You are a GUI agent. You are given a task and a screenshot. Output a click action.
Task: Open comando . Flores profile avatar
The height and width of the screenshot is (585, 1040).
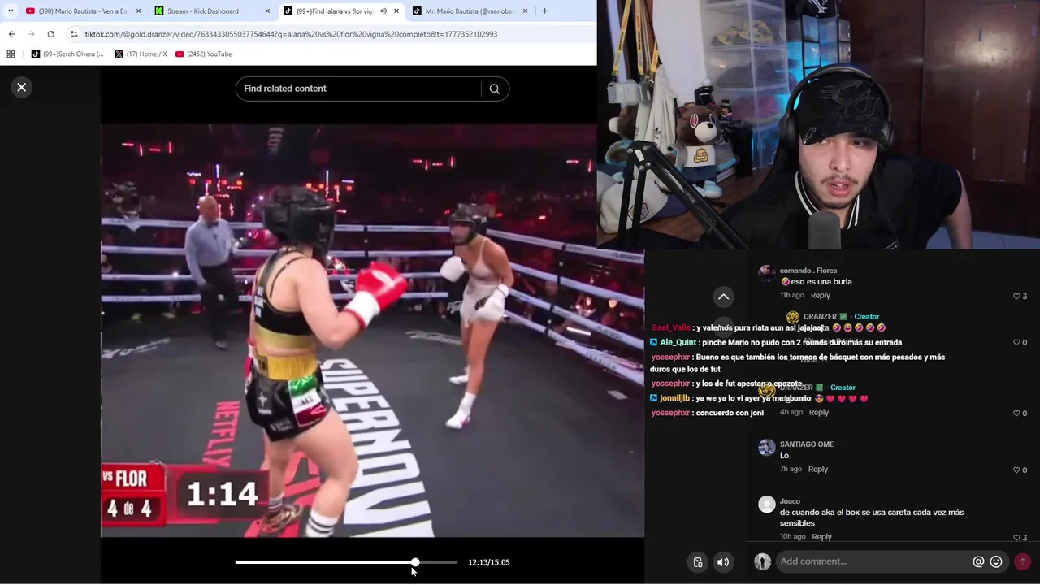766,274
